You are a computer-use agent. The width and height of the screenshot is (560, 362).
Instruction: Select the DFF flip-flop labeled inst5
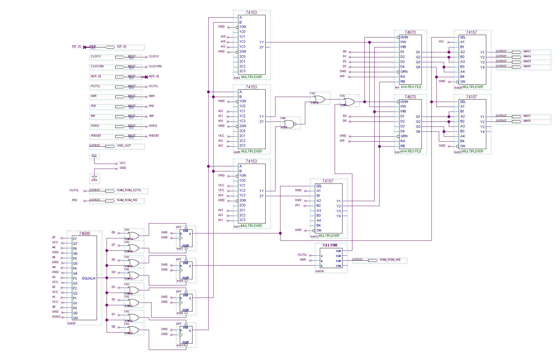click(186, 302)
